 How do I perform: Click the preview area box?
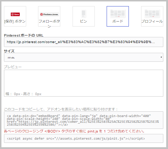click(x=84, y=83)
